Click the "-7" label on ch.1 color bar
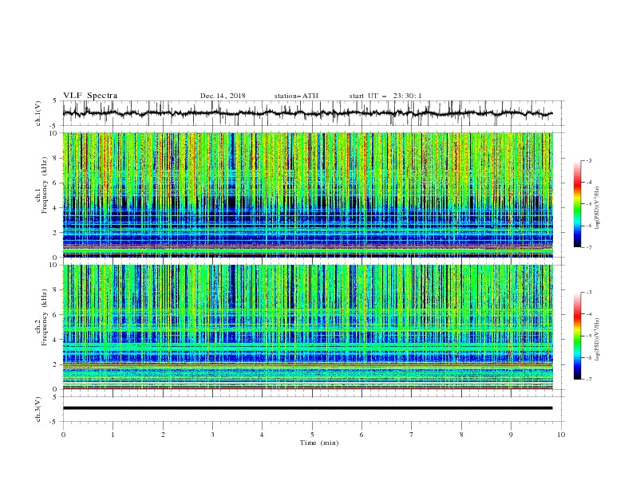Image resolution: width=632 pixels, height=488 pixels. 588,247
